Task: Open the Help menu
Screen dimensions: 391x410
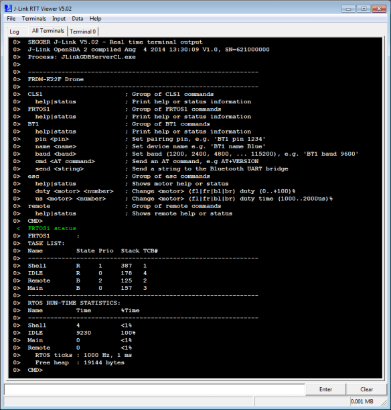Action: tap(96, 19)
